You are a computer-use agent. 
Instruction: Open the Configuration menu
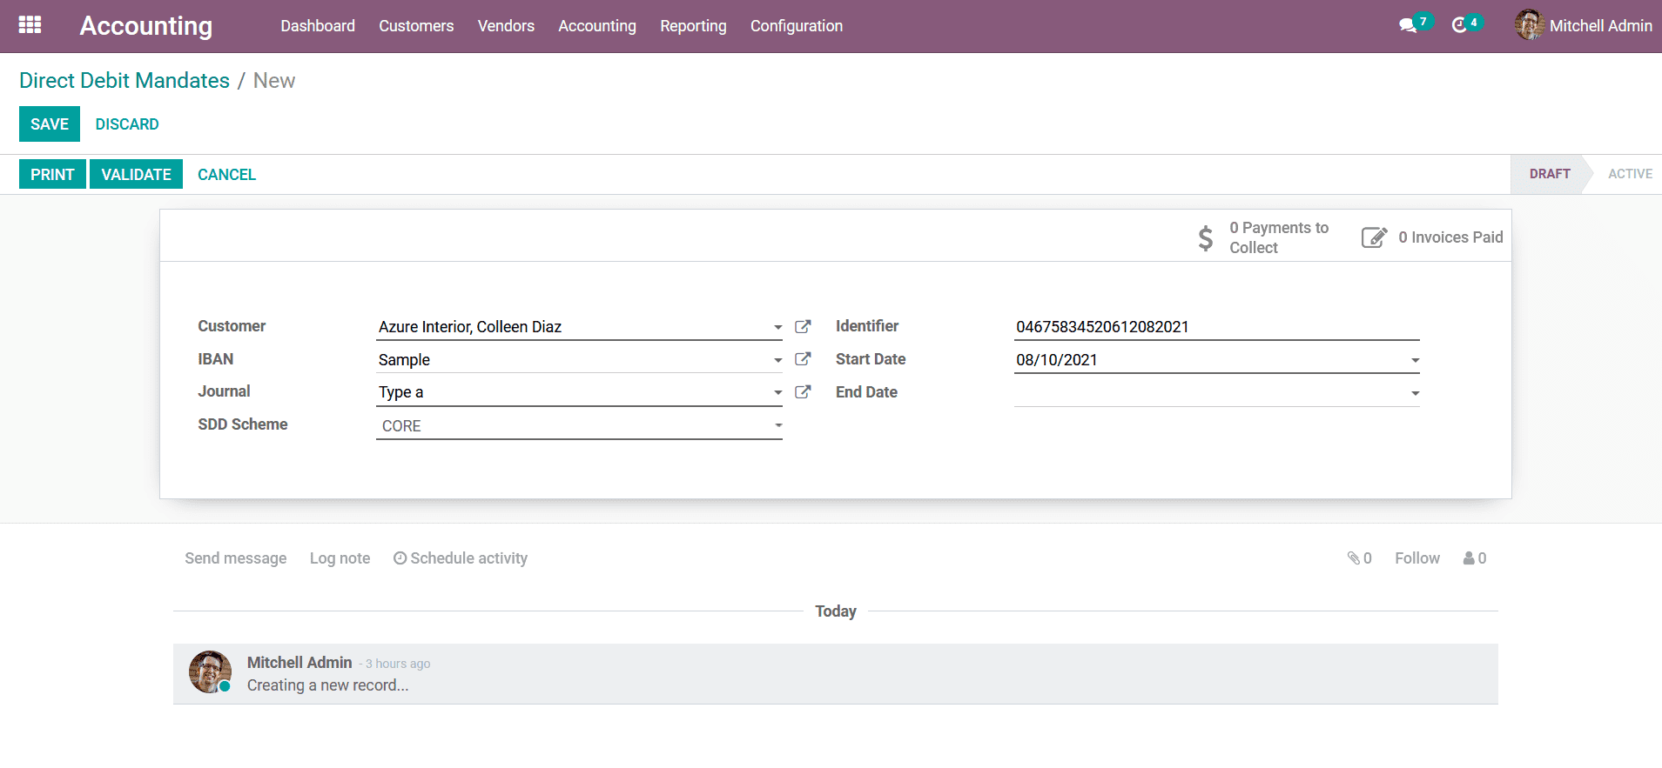796,26
